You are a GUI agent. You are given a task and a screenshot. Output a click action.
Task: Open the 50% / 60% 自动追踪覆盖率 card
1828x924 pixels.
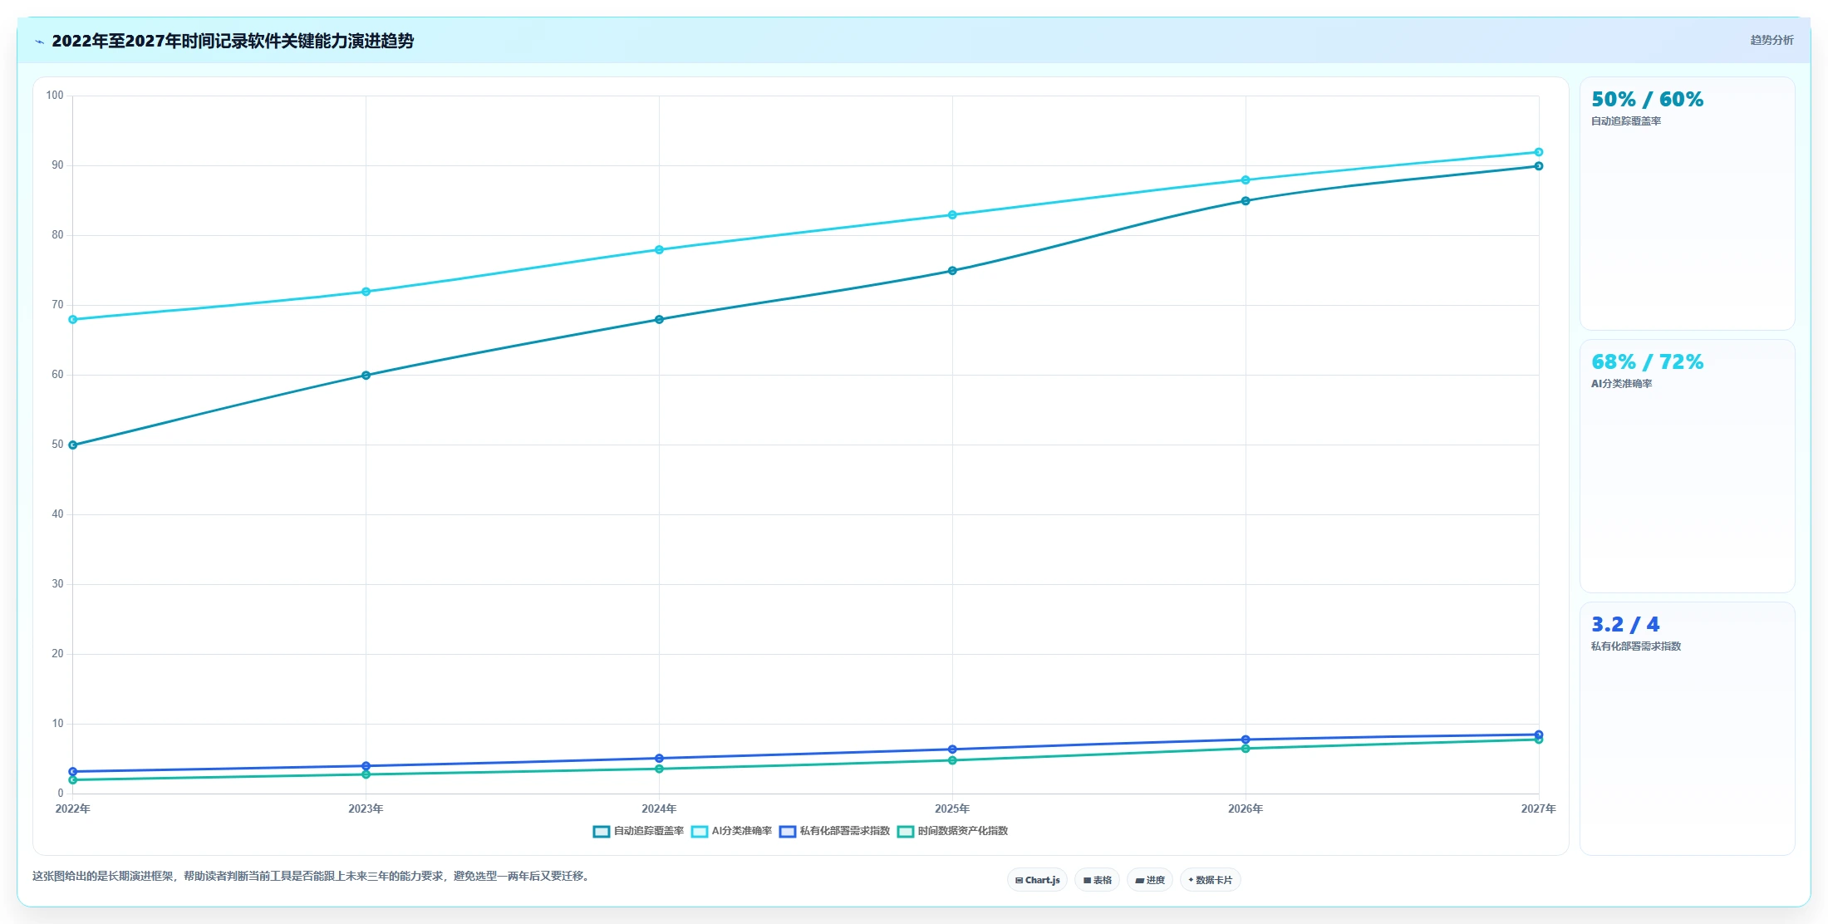click(x=1687, y=204)
